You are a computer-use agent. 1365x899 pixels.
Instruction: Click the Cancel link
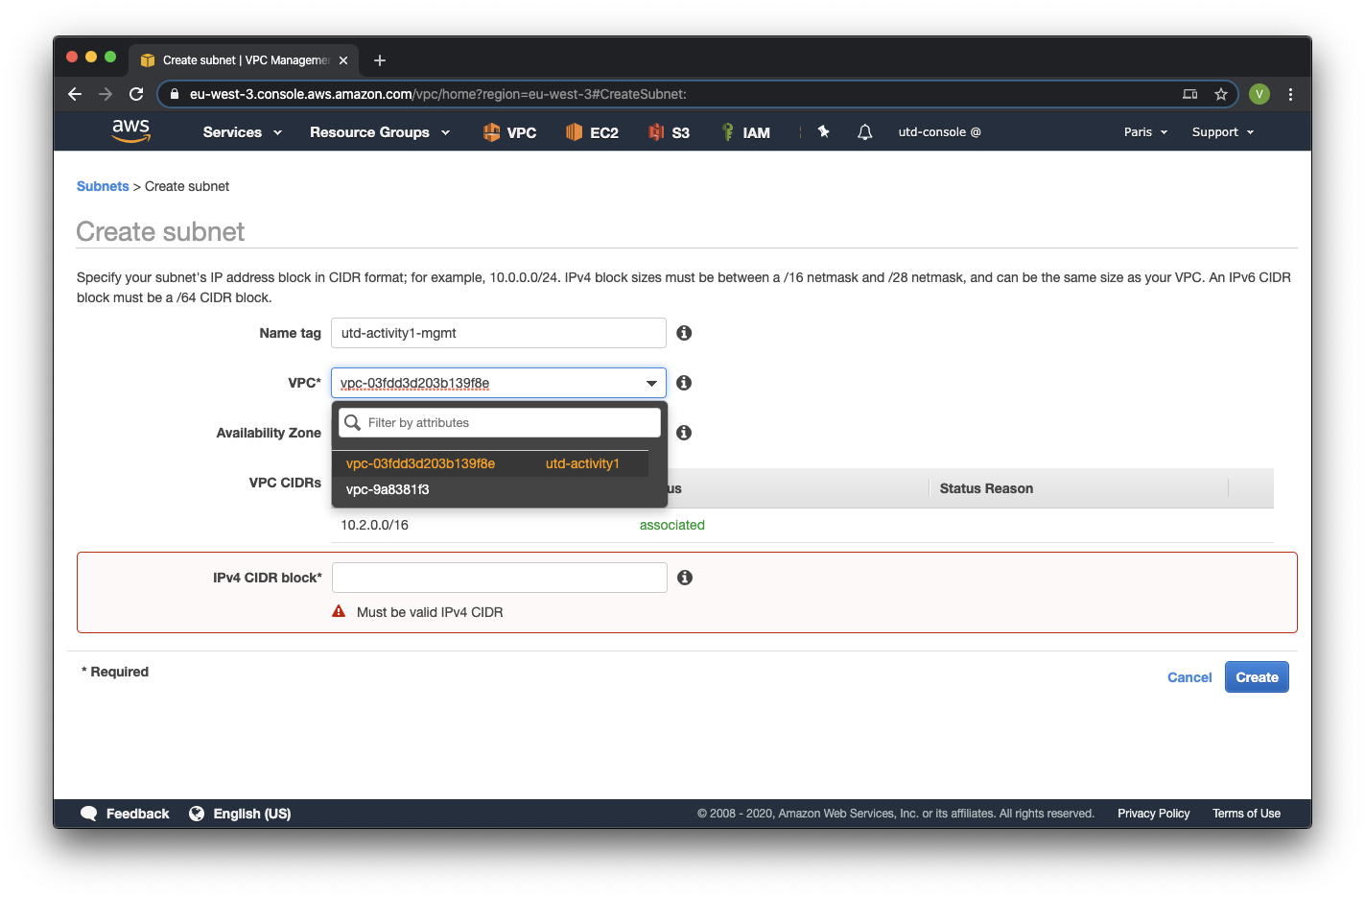click(x=1189, y=677)
